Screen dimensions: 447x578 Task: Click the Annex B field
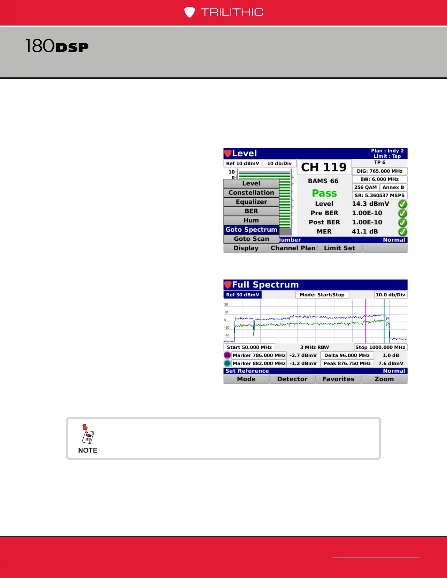393,187
